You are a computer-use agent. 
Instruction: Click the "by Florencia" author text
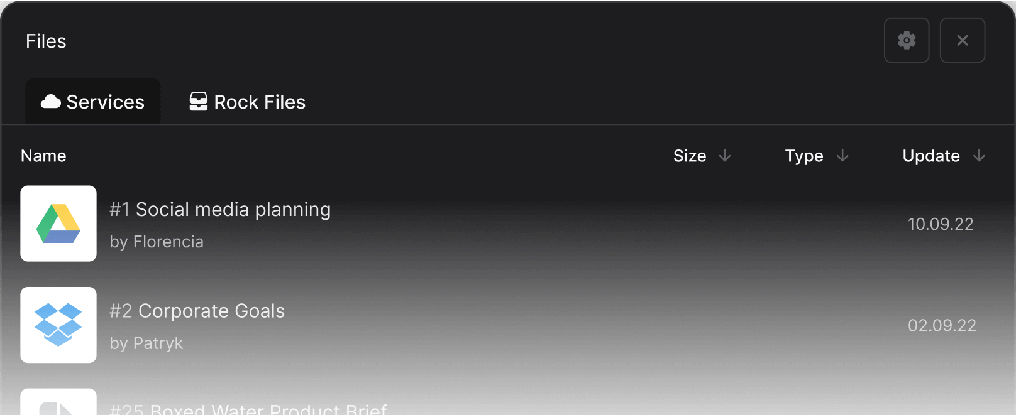(x=157, y=242)
